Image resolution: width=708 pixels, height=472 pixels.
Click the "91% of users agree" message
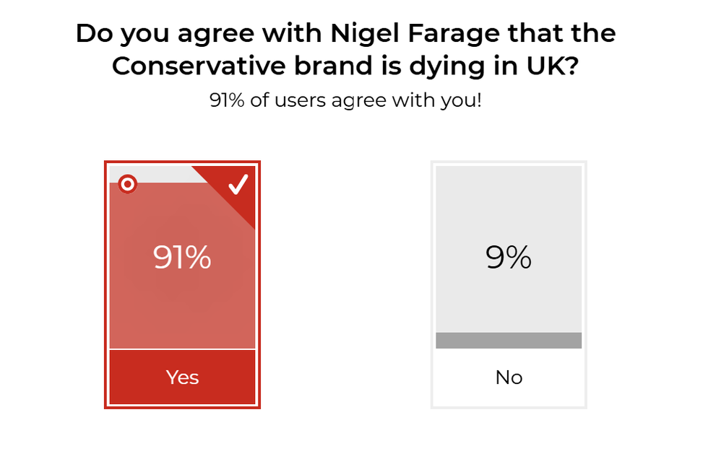click(x=345, y=100)
